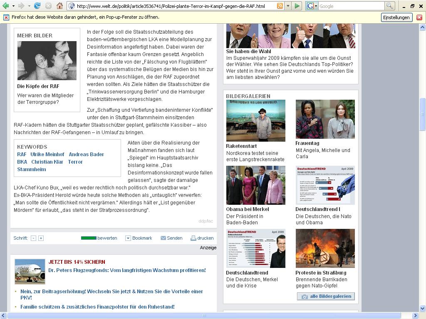Open Die Köpfe der RAF link

pyautogui.click(x=38, y=86)
